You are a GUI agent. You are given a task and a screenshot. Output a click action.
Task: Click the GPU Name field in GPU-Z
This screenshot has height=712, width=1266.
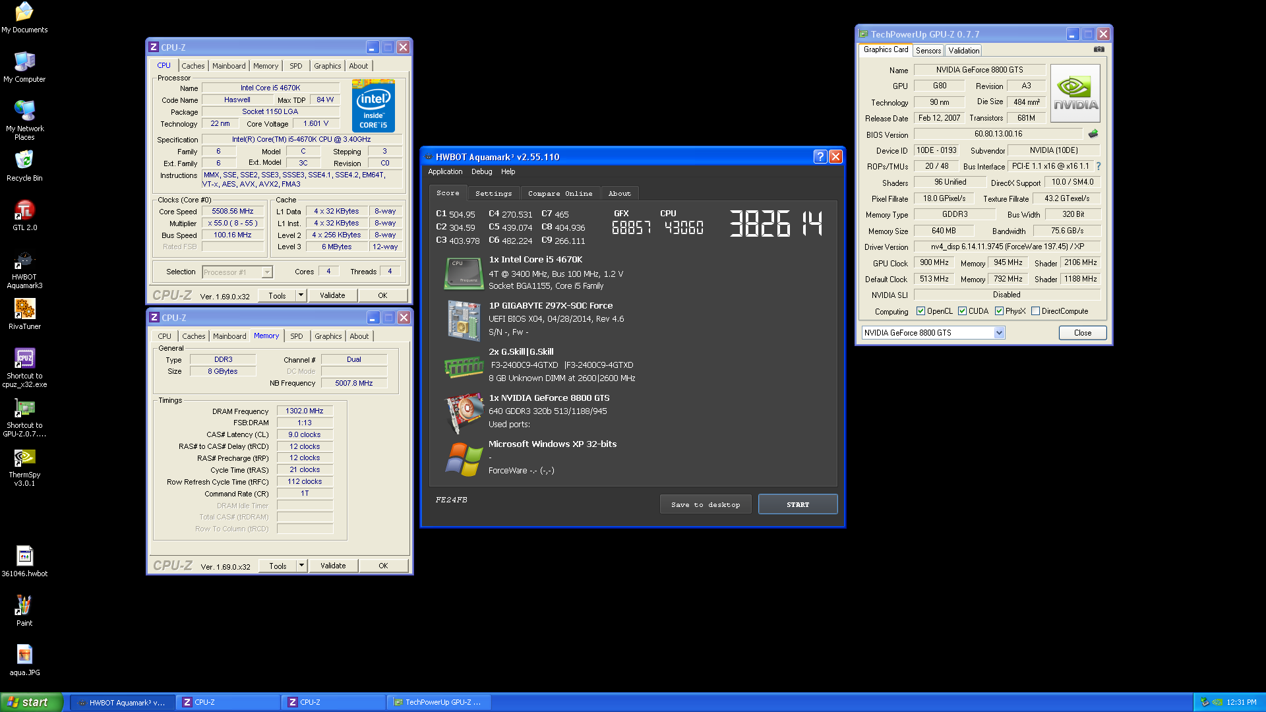coord(980,70)
